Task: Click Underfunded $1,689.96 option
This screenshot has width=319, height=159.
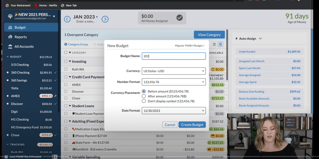Action: point(269,52)
